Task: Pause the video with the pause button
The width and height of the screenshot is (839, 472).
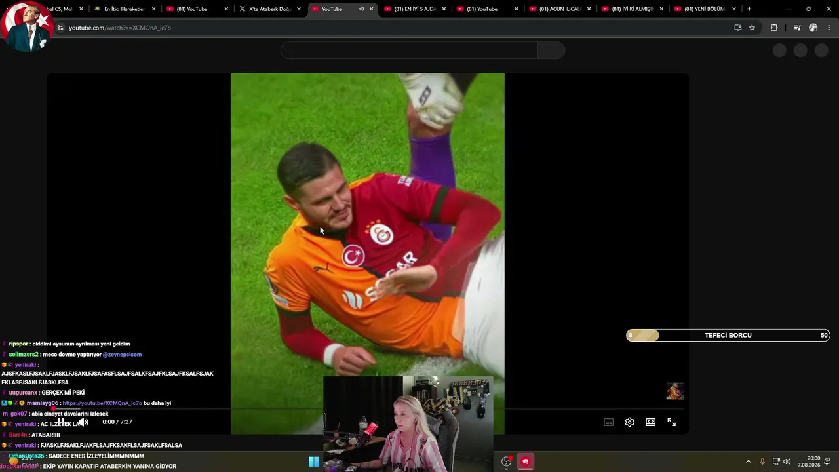Action: point(60,422)
